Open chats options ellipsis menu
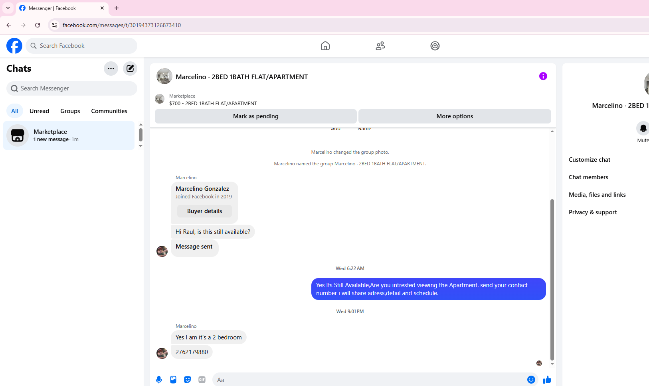Viewport: 649px width, 386px height. tap(111, 69)
